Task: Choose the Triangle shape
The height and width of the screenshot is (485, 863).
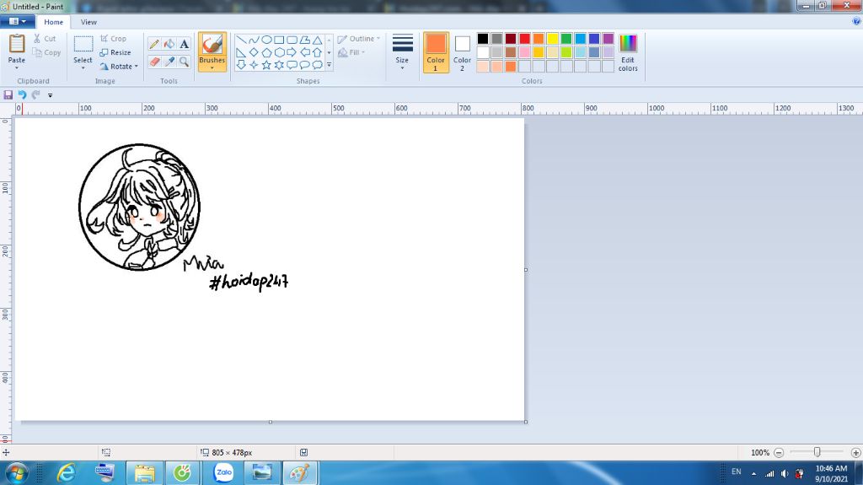Action: 318,40
